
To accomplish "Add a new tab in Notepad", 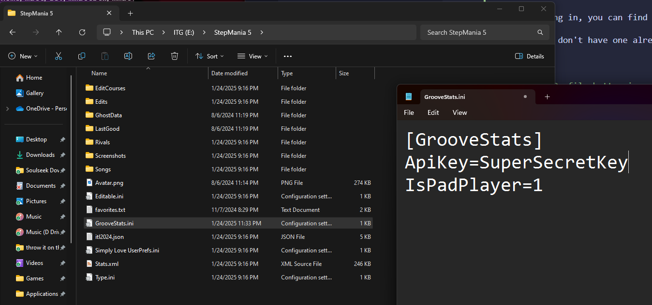I will pos(547,97).
